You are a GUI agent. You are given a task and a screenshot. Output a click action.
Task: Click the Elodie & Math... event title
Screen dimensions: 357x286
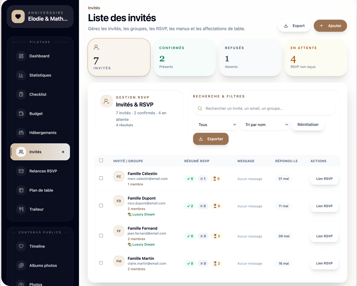coord(48,19)
